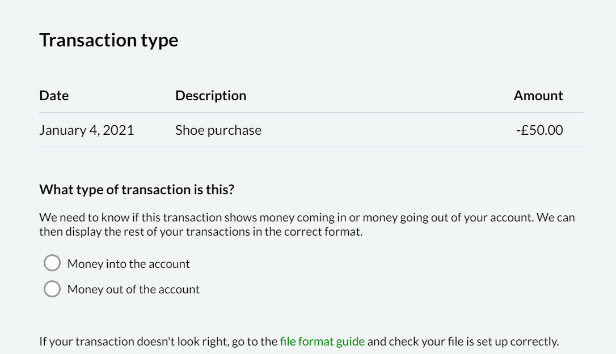Click the 'Transaction type' page heading

click(108, 40)
